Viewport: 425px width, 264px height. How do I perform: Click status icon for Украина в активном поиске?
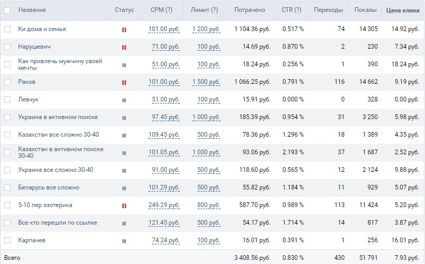coord(124,118)
